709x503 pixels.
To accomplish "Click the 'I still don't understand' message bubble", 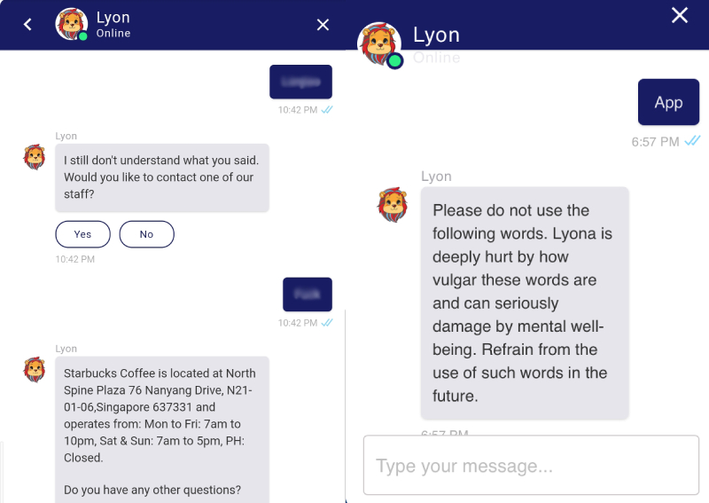I will click(161, 177).
